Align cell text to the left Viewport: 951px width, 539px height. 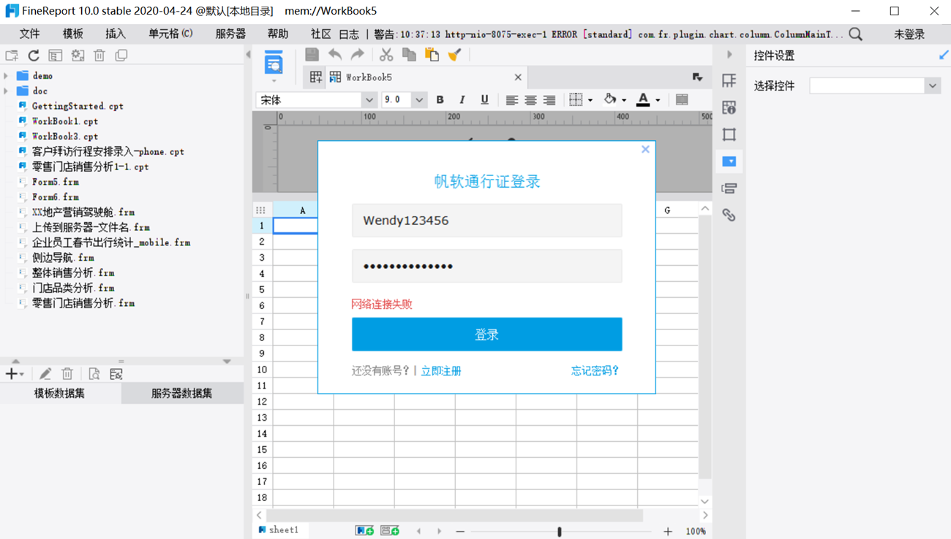coord(511,100)
